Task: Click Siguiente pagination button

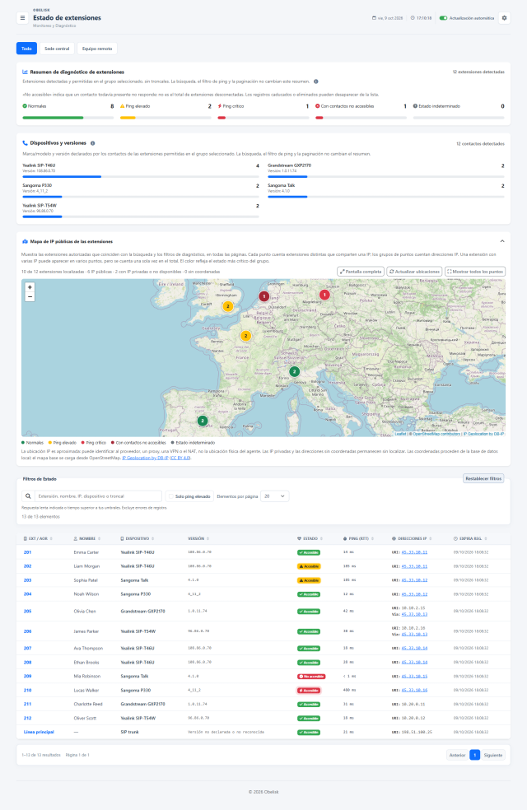Action: click(493, 755)
